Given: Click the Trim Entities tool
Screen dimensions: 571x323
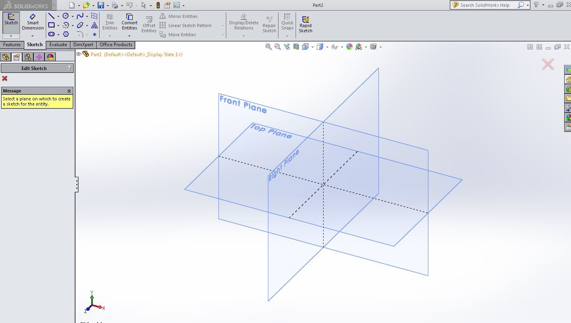Looking at the screenshot, I should 110,23.
